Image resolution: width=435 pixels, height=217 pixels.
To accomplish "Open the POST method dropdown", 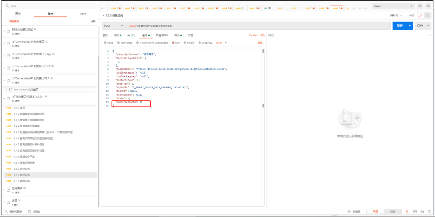I will point(113,26).
